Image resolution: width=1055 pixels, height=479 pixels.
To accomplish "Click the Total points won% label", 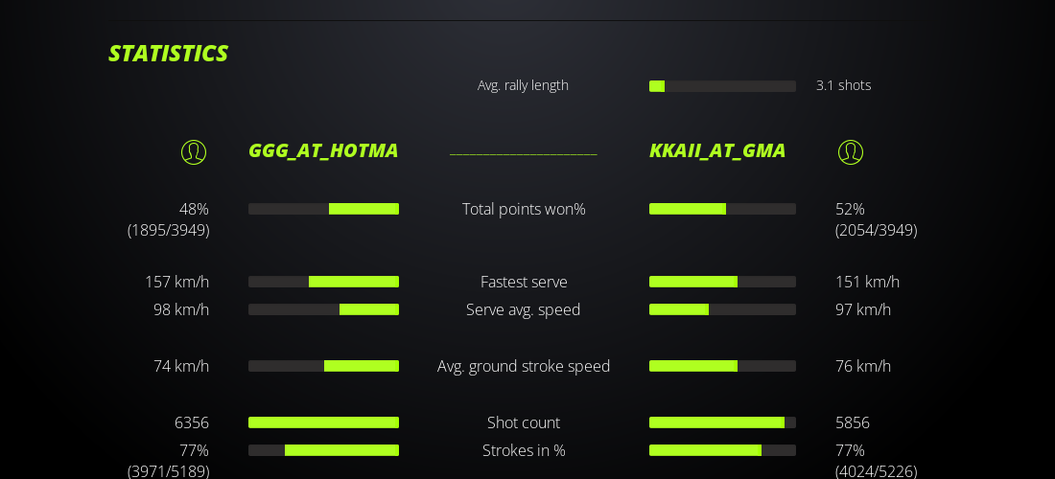I will 524,209.
